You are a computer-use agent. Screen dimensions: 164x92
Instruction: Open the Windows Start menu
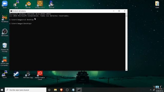pyautogui.click(x=2, y=90)
